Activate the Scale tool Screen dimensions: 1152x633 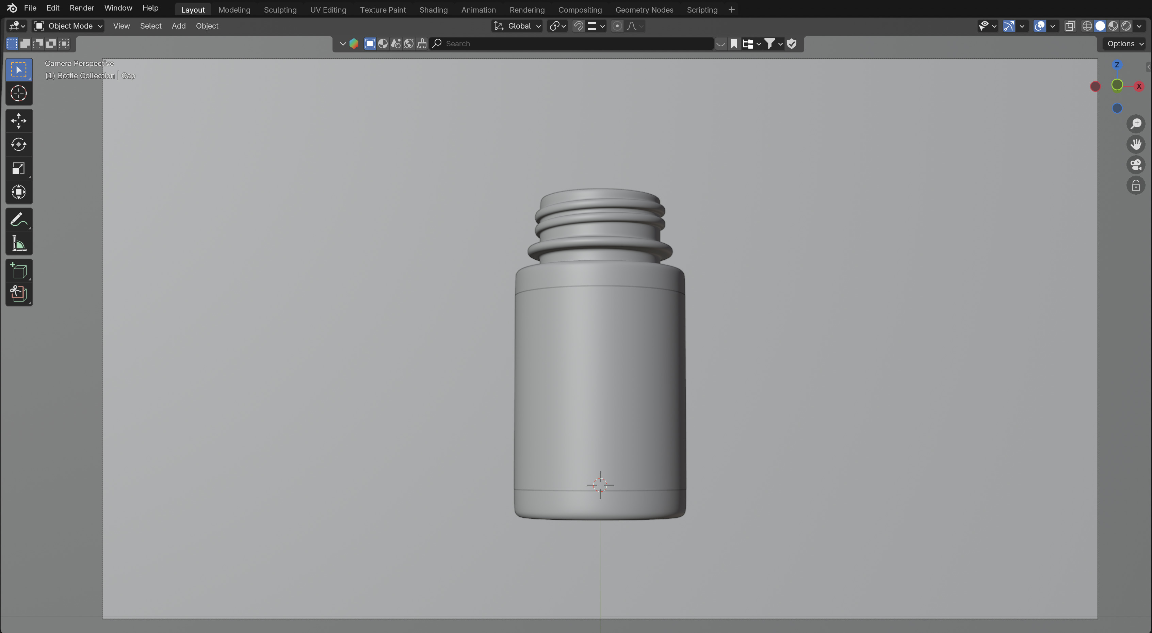(x=19, y=168)
